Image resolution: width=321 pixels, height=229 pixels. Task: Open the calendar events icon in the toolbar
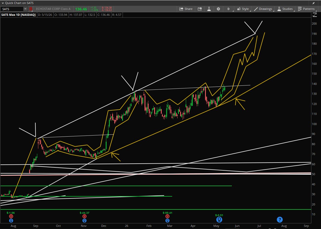tap(200, 9)
